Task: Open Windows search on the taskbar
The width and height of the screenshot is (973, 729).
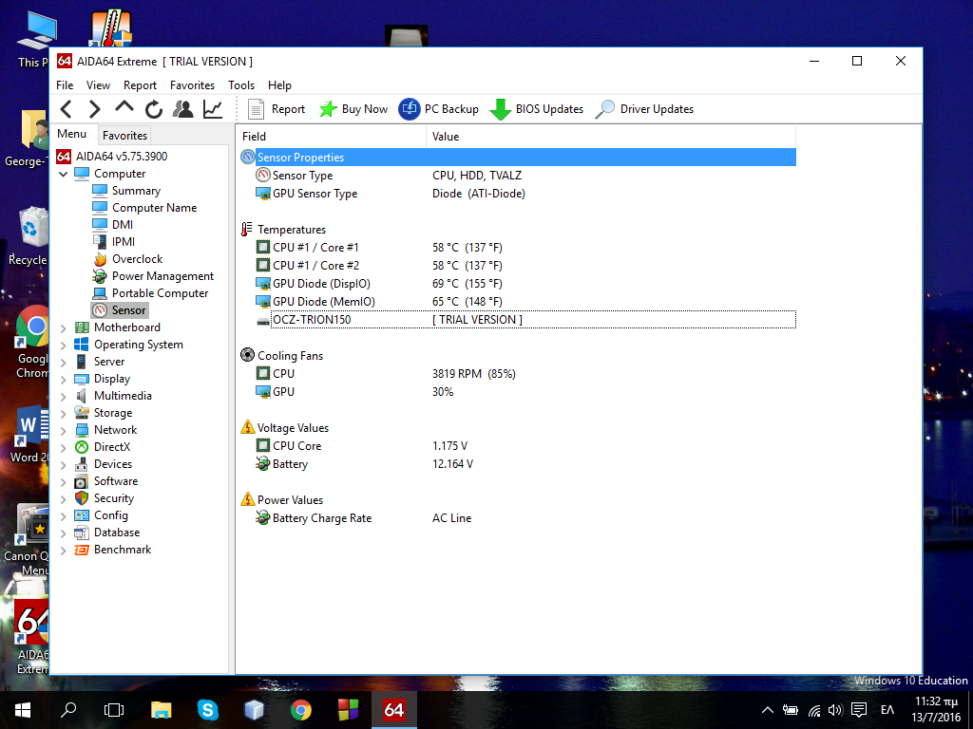Action: tap(68, 710)
